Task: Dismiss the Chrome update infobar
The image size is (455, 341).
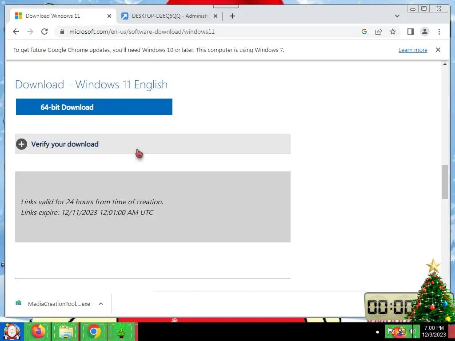Action: [x=438, y=50]
